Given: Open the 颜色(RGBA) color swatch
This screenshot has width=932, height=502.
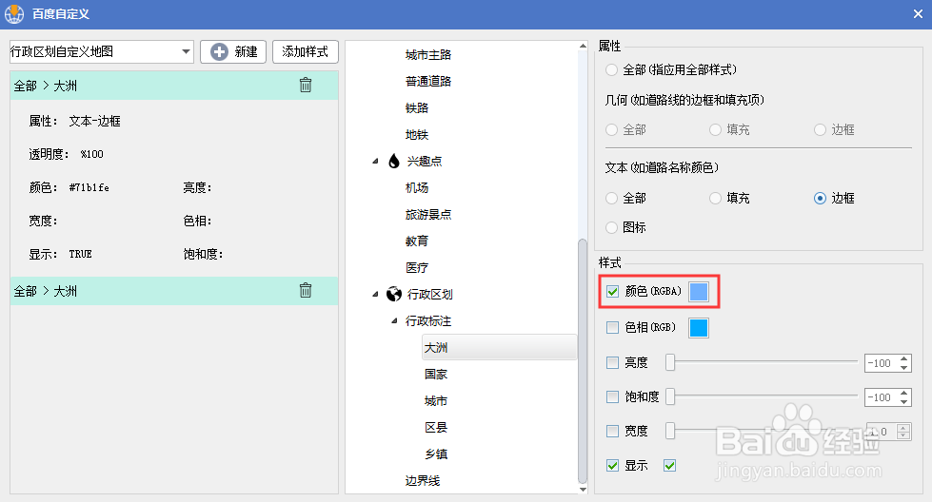Looking at the screenshot, I should 699,291.
